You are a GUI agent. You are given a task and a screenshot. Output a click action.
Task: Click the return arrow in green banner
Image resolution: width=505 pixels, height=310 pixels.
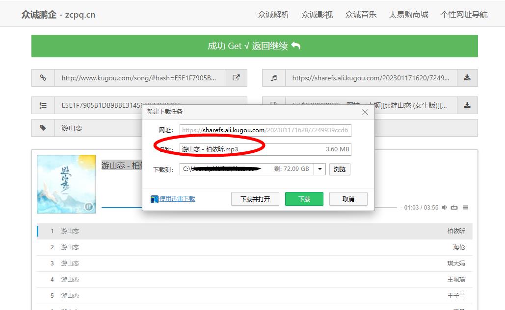click(x=295, y=46)
